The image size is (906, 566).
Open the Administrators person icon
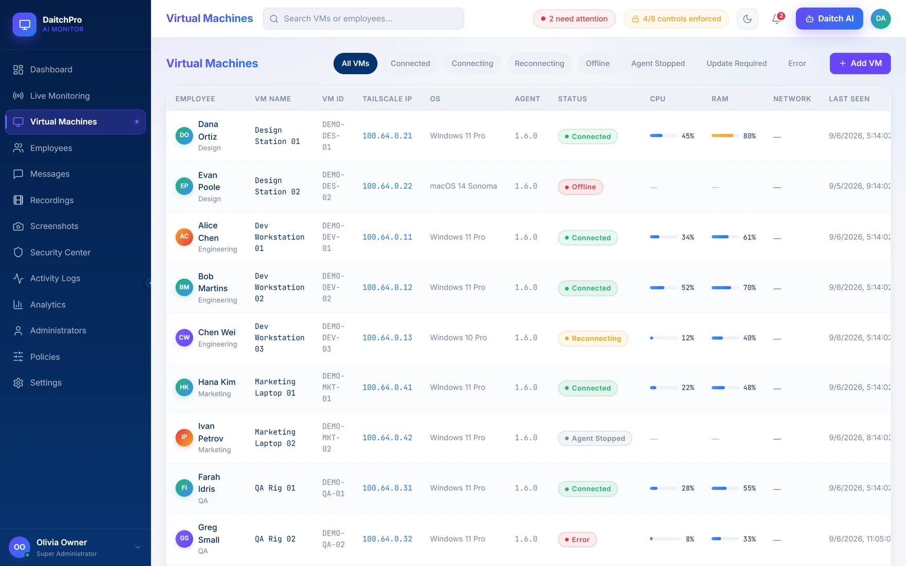(x=18, y=330)
